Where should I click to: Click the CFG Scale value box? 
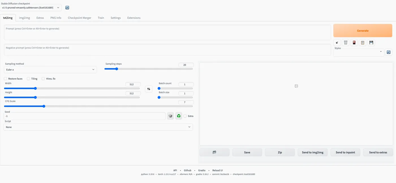[186, 102]
